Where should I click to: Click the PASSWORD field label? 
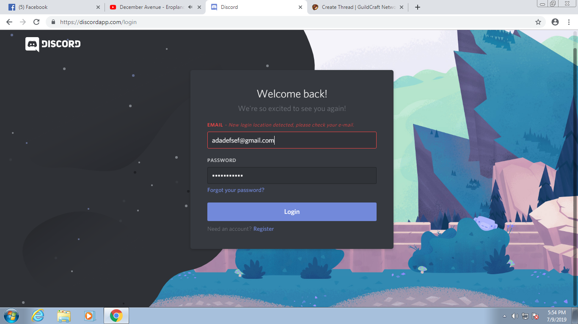(222, 160)
